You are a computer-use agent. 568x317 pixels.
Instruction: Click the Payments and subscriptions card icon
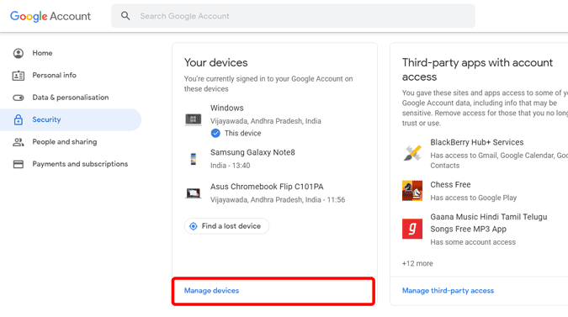[19, 164]
